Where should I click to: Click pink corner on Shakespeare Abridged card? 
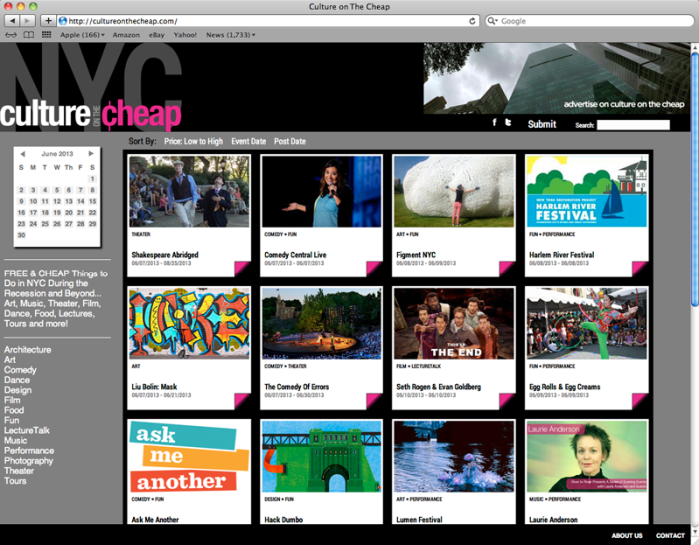242,269
